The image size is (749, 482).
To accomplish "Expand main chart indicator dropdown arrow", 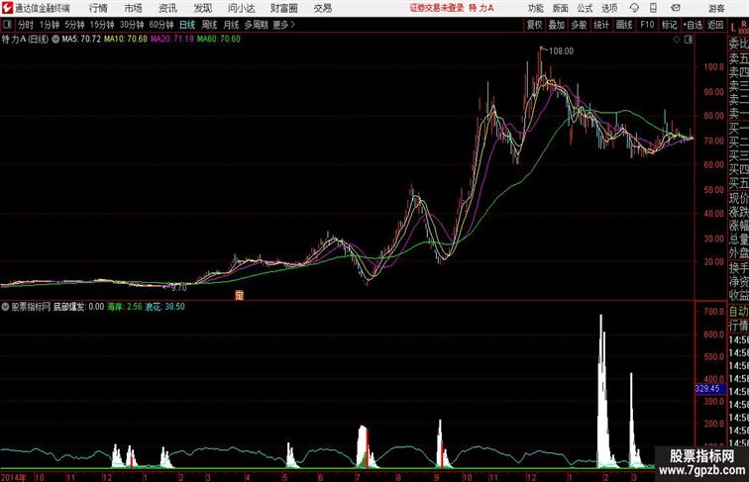I will point(55,40).
